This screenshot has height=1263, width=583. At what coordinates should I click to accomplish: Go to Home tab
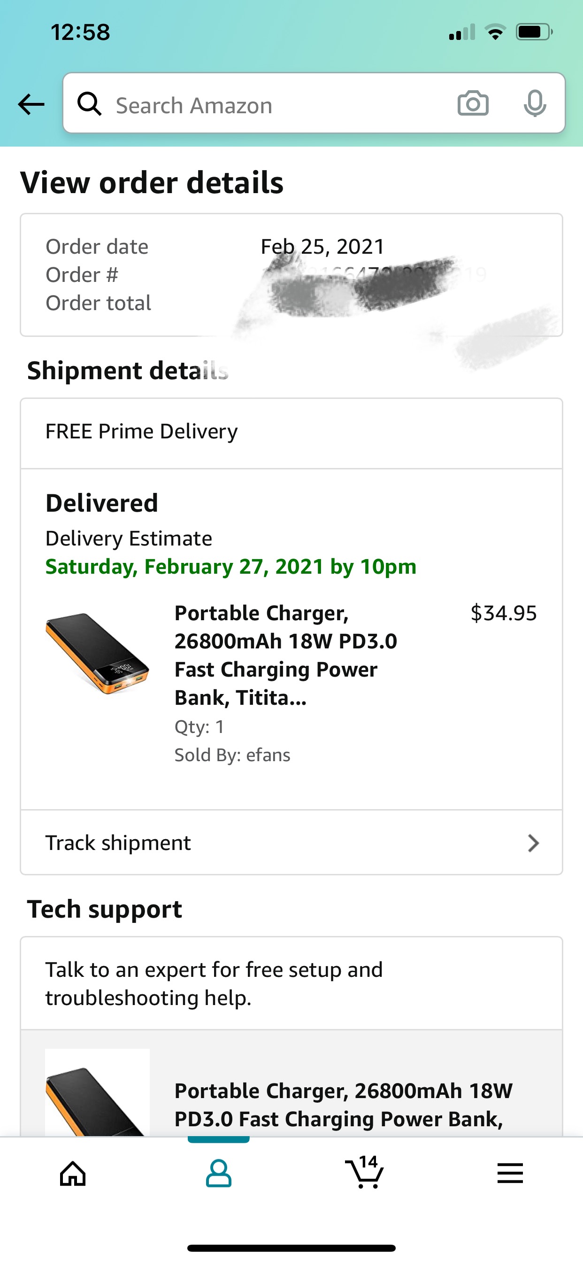click(73, 1174)
